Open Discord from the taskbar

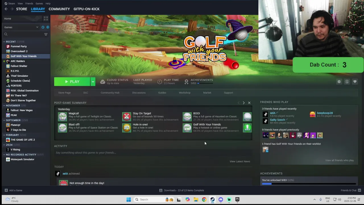(x=221, y=200)
